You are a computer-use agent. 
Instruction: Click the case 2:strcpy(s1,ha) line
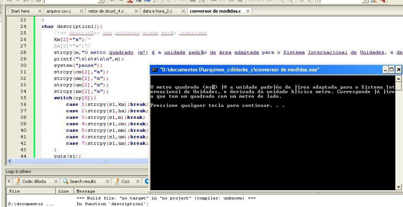pyautogui.click(x=107, y=111)
